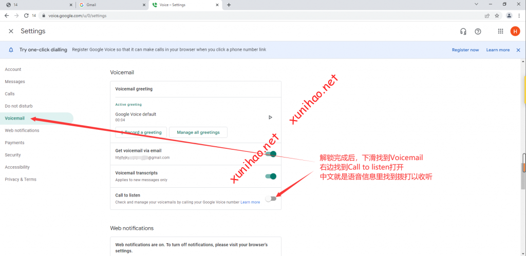Image resolution: width=526 pixels, height=256 pixels.
Task: Open the Google apps grid
Action: click(x=500, y=31)
